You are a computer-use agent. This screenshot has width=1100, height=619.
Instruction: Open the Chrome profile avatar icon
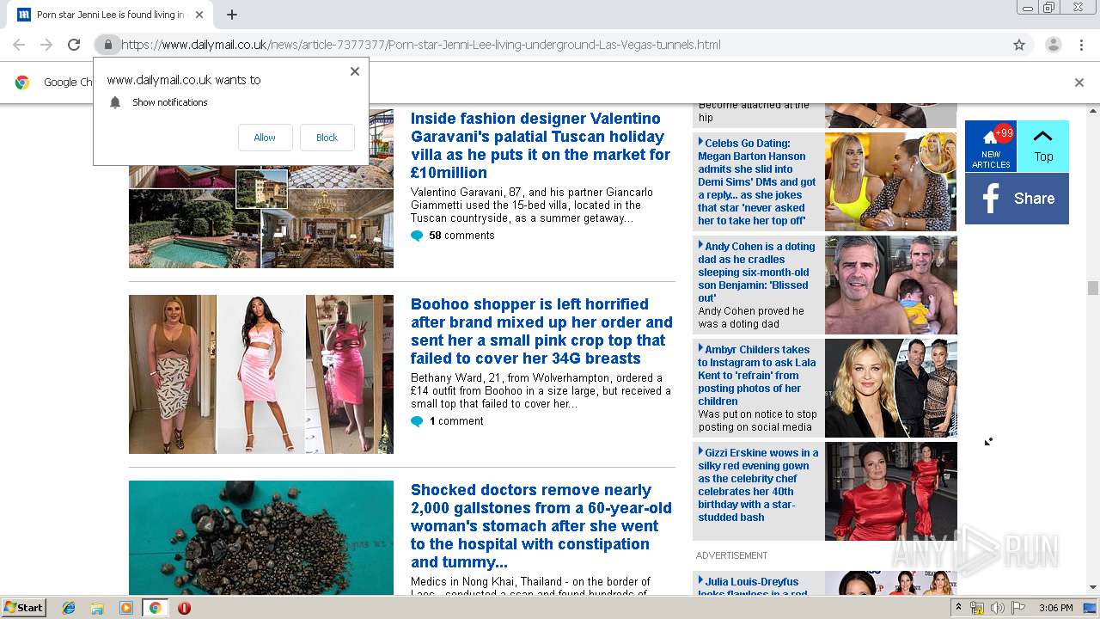tap(1053, 45)
